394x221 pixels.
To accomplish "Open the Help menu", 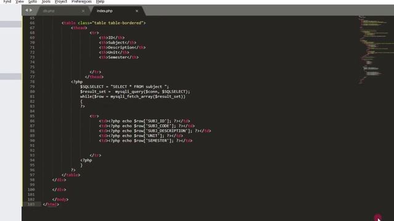I will tap(100, 1).
